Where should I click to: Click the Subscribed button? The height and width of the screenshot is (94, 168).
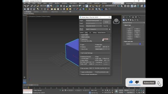pyautogui.click(x=149, y=83)
